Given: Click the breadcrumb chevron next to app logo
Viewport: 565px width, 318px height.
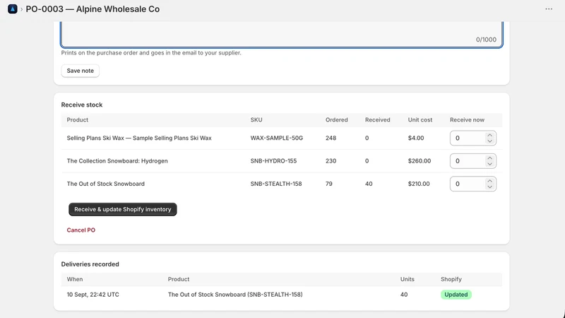Looking at the screenshot, I should coord(21,9).
